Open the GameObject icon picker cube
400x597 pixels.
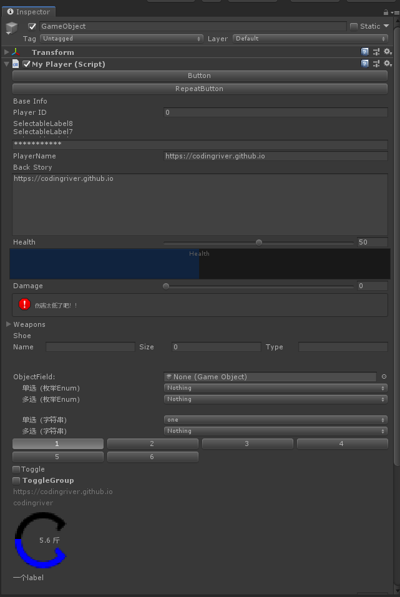pos(12,28)
